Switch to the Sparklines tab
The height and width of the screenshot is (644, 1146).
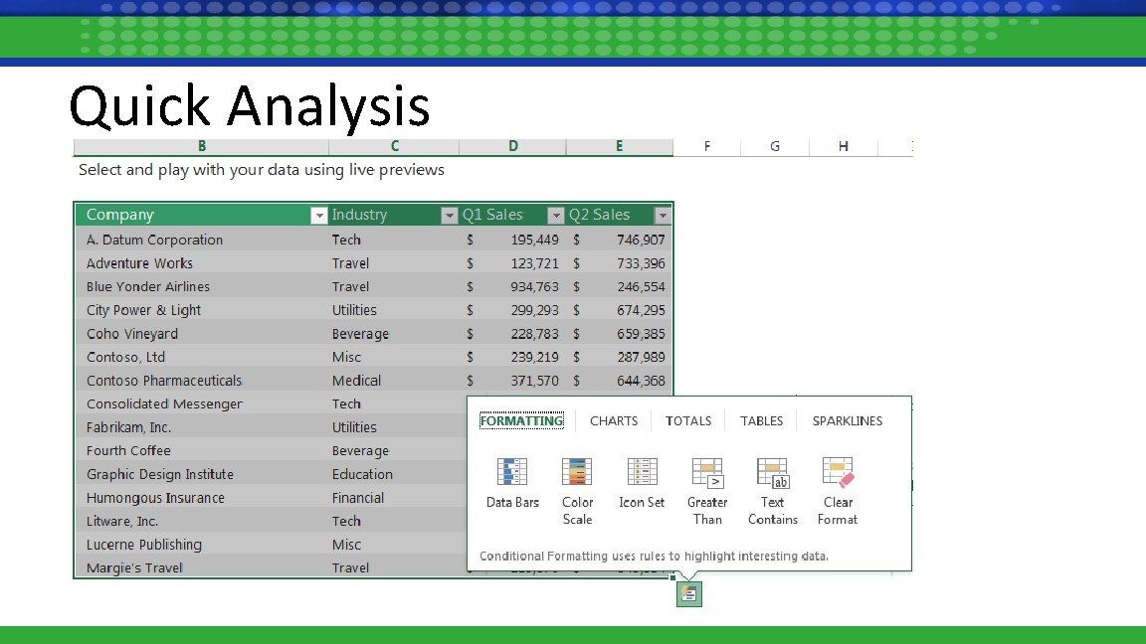[848, 420]
